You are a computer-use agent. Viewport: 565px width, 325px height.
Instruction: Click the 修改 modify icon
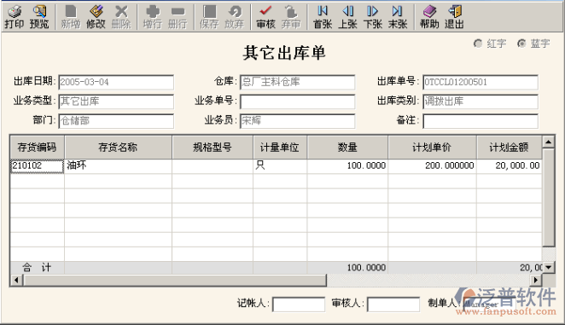click(x=96, y=17)
